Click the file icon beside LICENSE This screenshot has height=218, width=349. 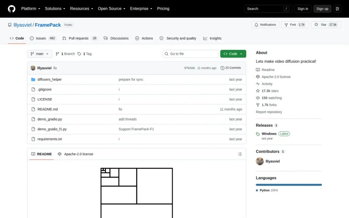[x=33, y=99]
